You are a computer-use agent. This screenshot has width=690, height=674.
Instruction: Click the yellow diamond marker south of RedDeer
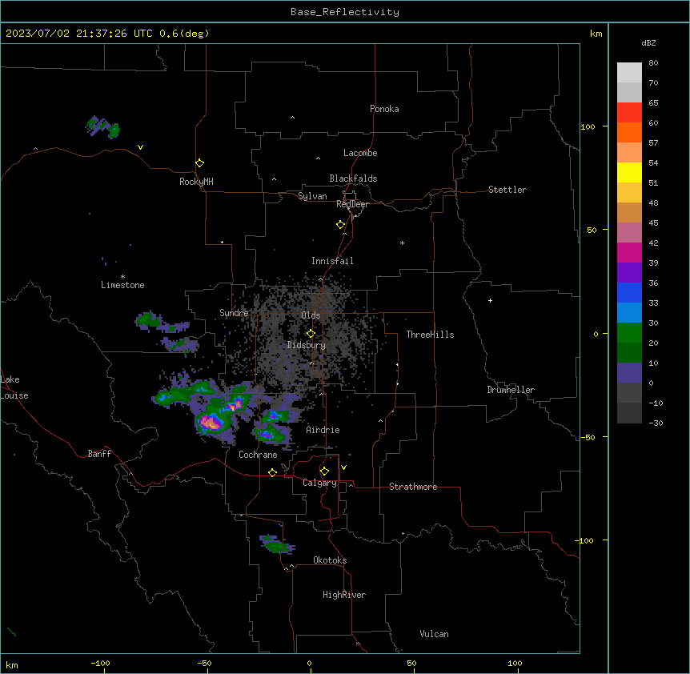tap(341, 225)
